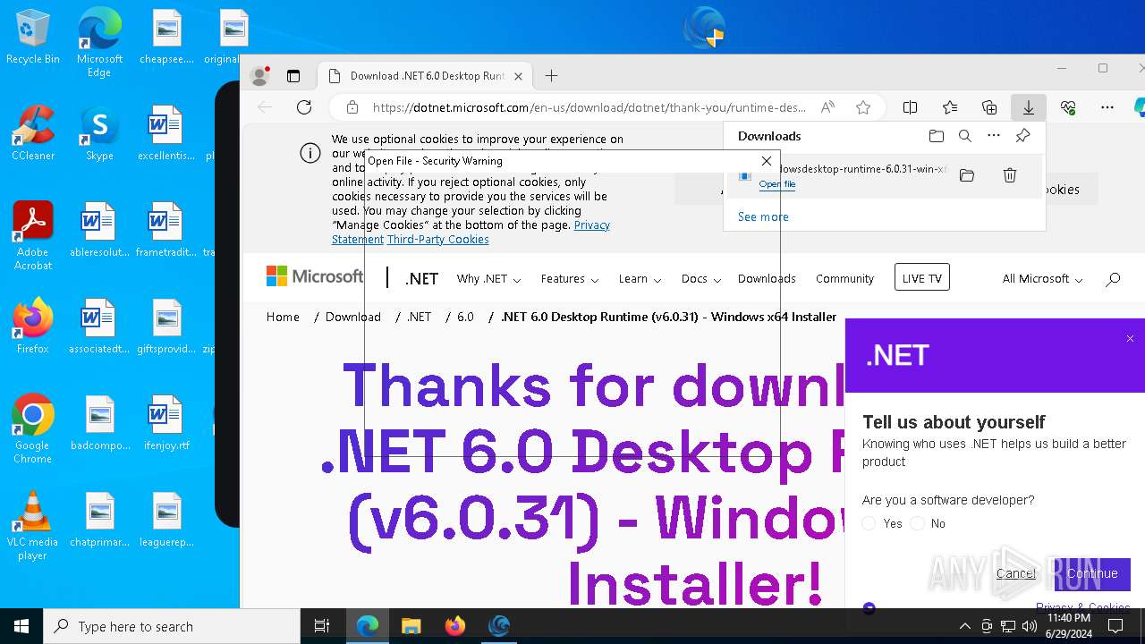Expand the Learn dropdown menu
The image size is (1145, 644).
(x=640, y=279)
